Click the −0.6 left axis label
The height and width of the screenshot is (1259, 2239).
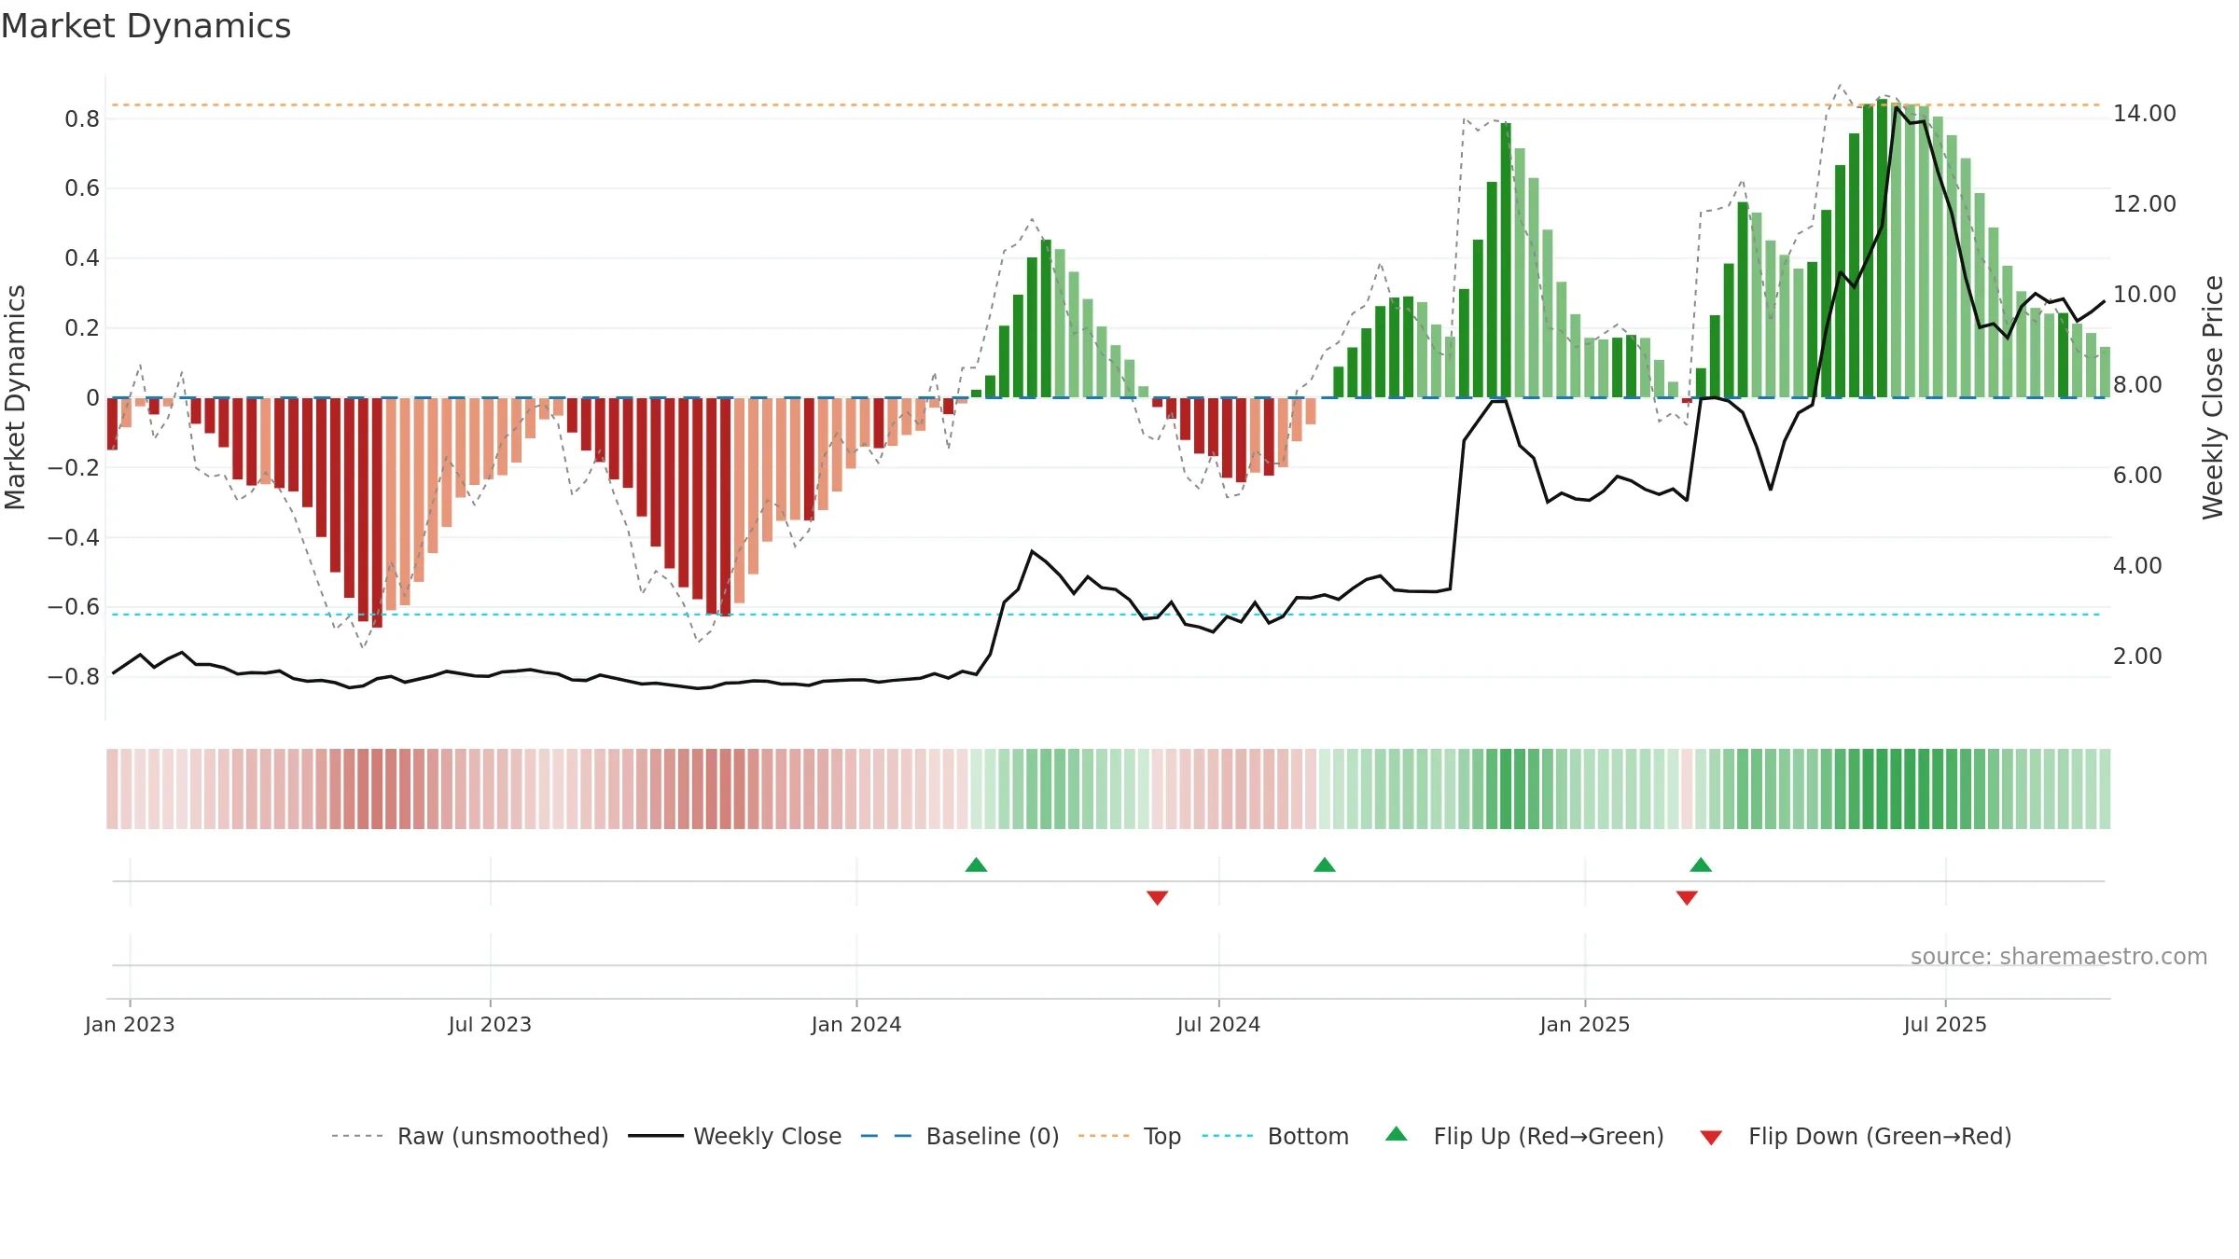click(74, 607)
